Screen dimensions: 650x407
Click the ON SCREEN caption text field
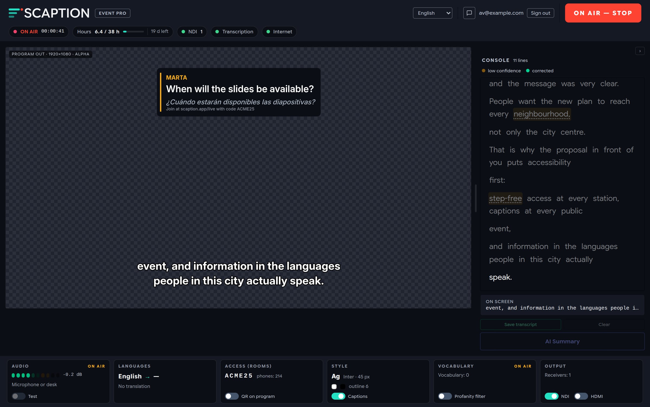(562, 305)
